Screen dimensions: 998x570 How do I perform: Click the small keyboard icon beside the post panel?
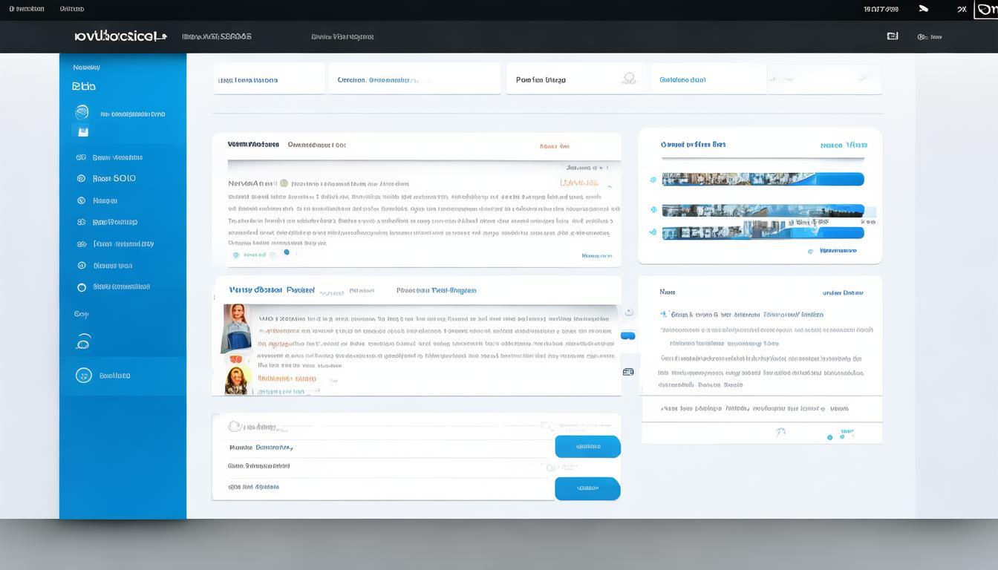[x=628, y=372]
